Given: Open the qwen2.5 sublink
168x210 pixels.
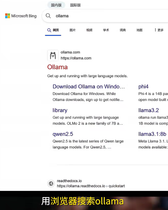Looking at the screenshot, I should pos(63,134).
